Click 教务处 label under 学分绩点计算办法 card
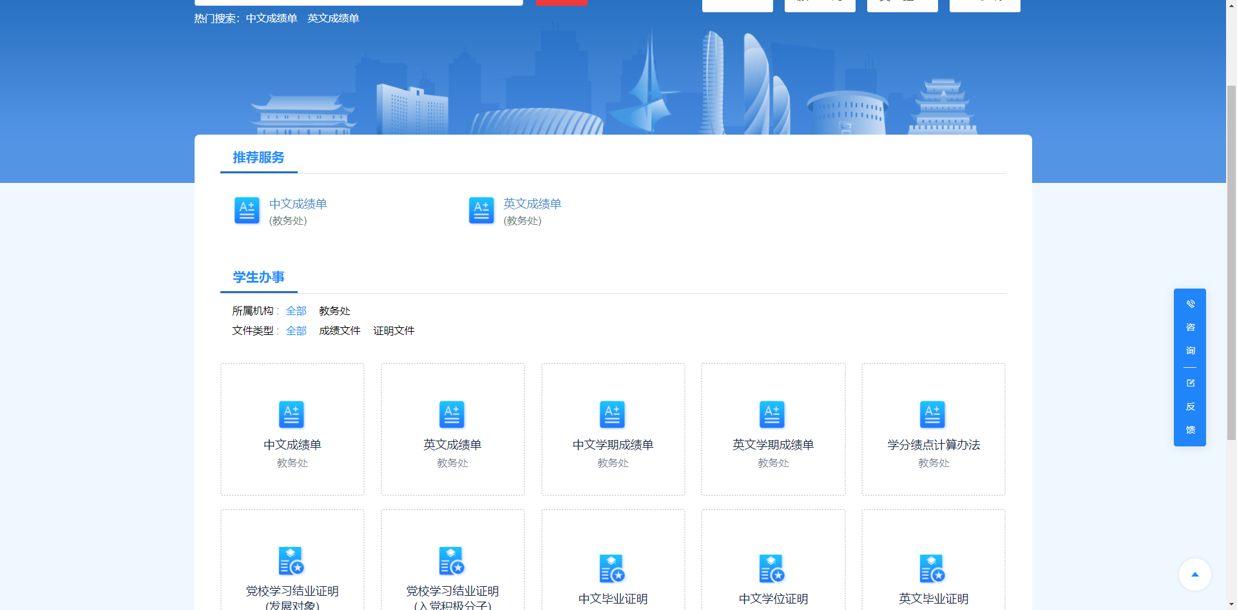This screenshot has height=610, width=1237. tap(934, 463)
